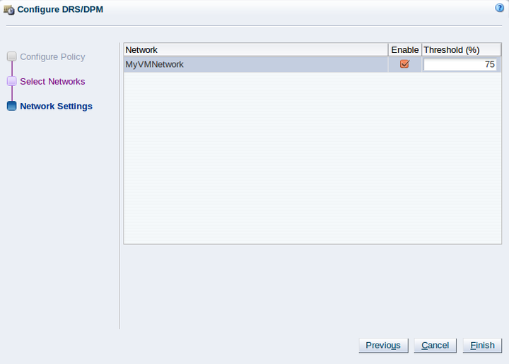The height and width of the screenshot is (364, 509).
Task: Click the Enable column header
Action: 405,50
